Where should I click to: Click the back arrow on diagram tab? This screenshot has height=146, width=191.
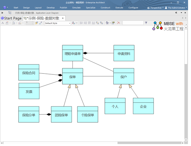(x=63, y=18)
